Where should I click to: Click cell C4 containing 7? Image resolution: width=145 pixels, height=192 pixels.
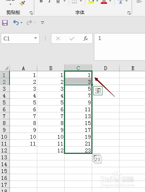[x=78, y=96]
